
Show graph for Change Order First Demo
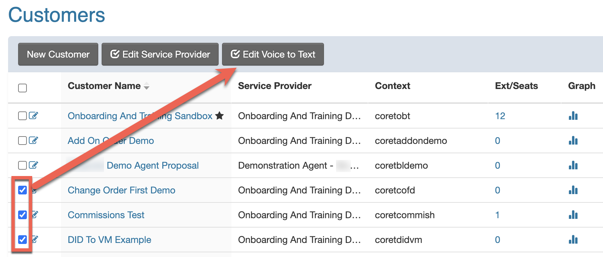click(573, 190)
